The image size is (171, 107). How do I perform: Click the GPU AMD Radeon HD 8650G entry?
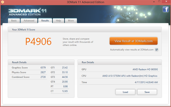click(x=120, y=69)
